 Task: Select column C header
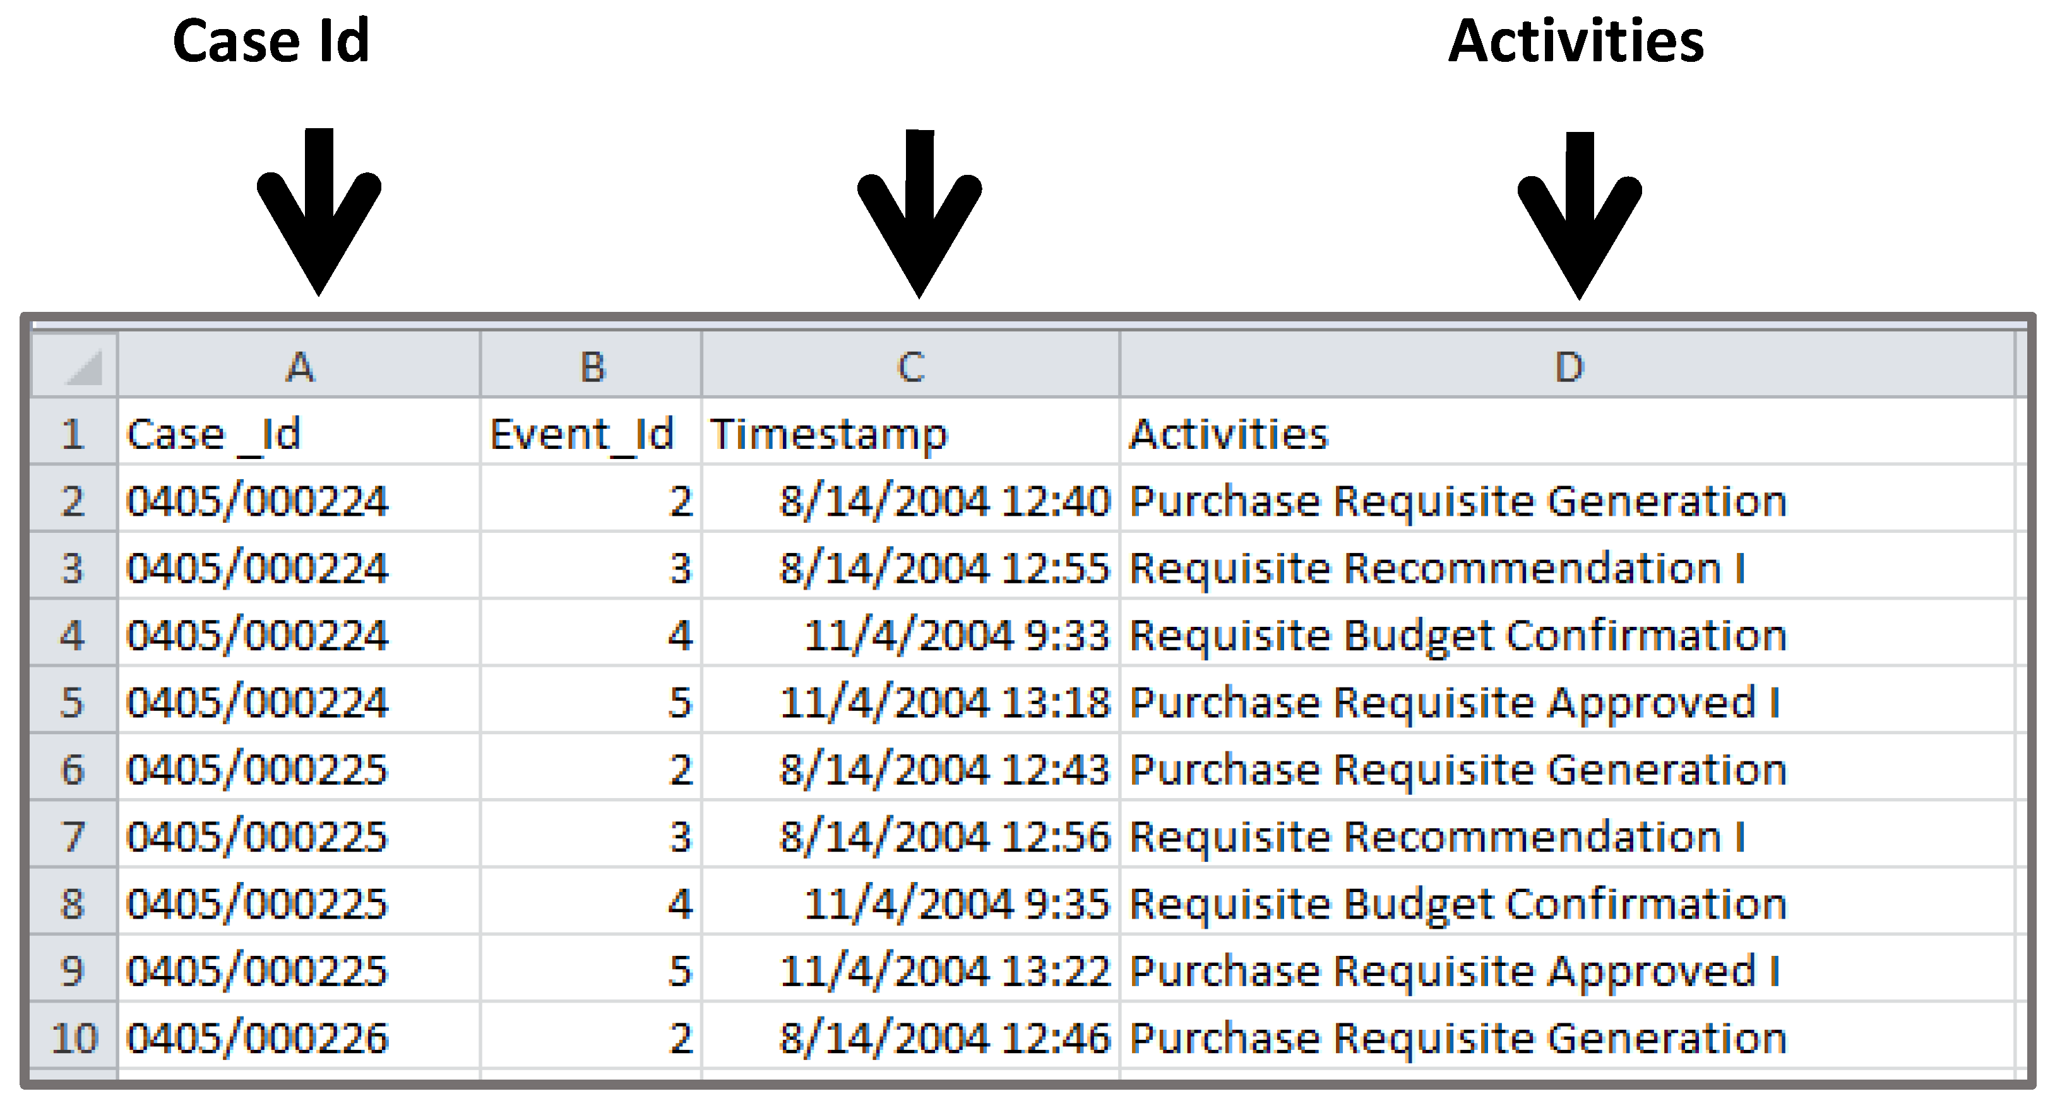coord(910,366)
